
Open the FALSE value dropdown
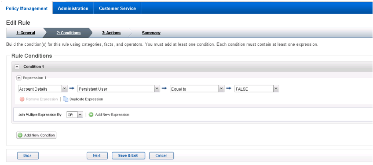coord(256,89)
